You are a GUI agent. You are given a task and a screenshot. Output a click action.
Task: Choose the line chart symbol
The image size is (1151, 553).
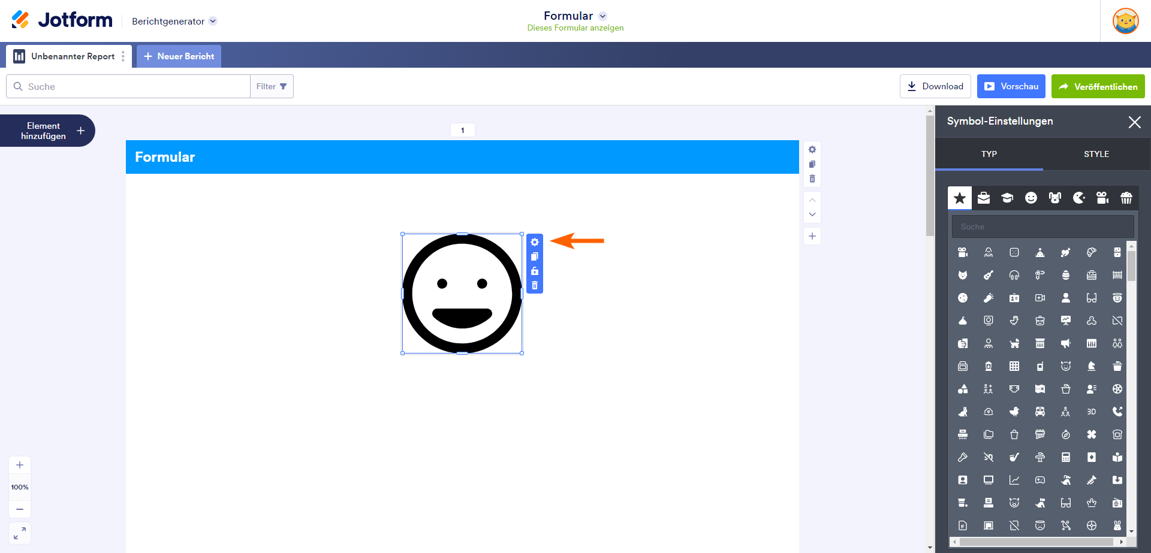coord(1014,480)
